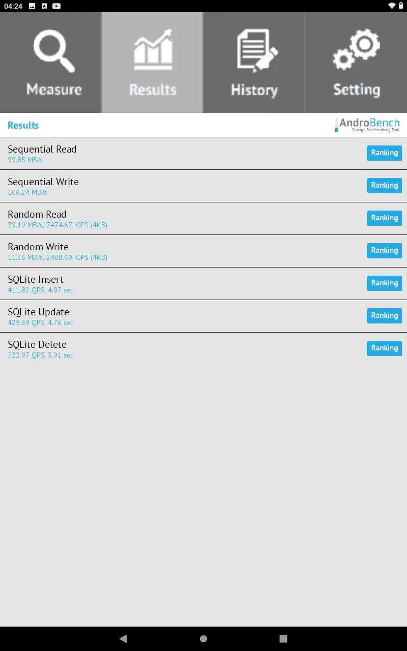View Ranking for Sequential Write

(384, 186)
